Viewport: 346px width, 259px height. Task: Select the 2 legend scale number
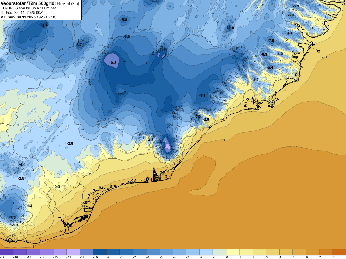(x=254, y=257)
